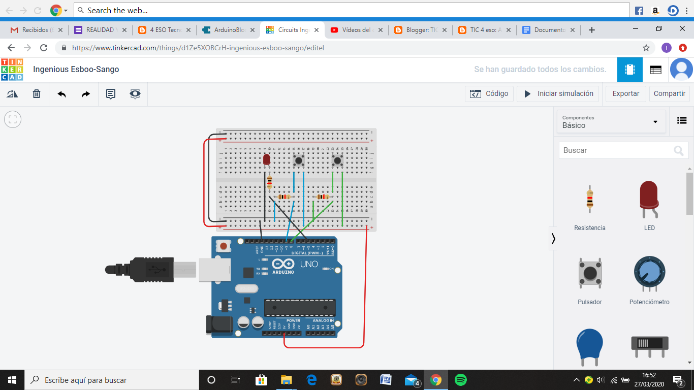Toggle components list view icon
The width and height of the screenshot is (694, 390).
682,120
